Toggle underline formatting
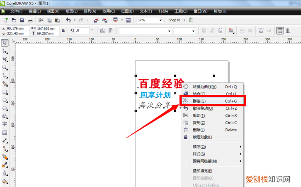Viewport: 301px width, 187px height. (x=220, y=31)
